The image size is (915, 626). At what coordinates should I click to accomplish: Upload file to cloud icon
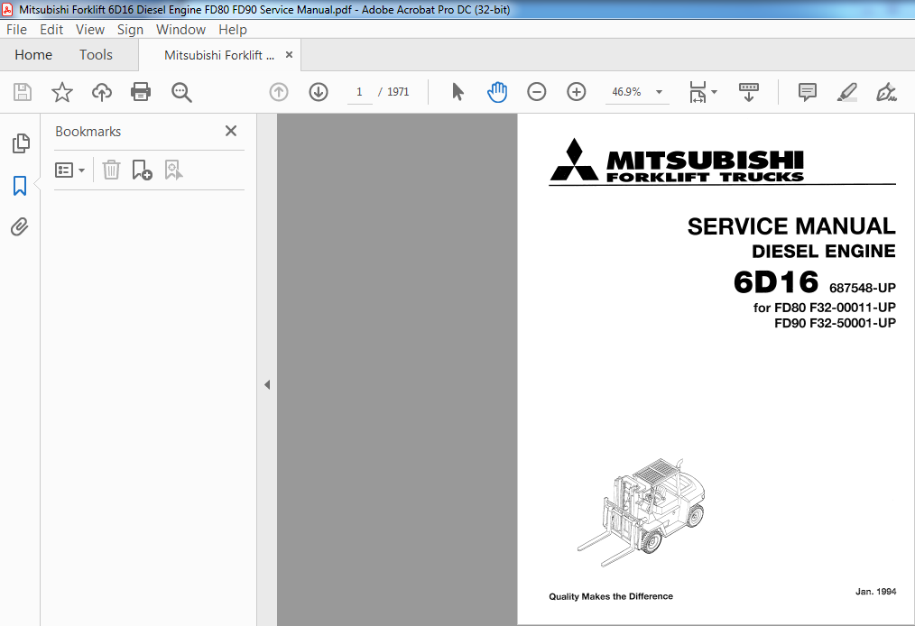[102, 92]
